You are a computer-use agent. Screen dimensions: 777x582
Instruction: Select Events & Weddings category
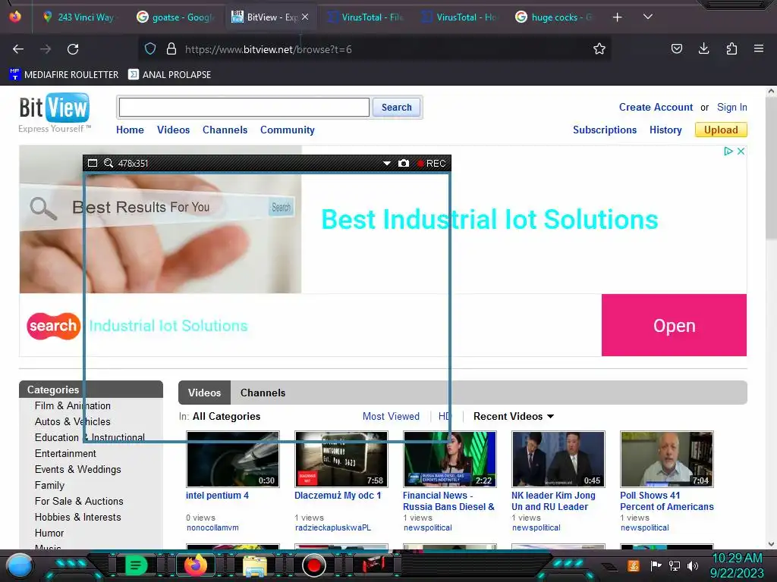[78, 469]
